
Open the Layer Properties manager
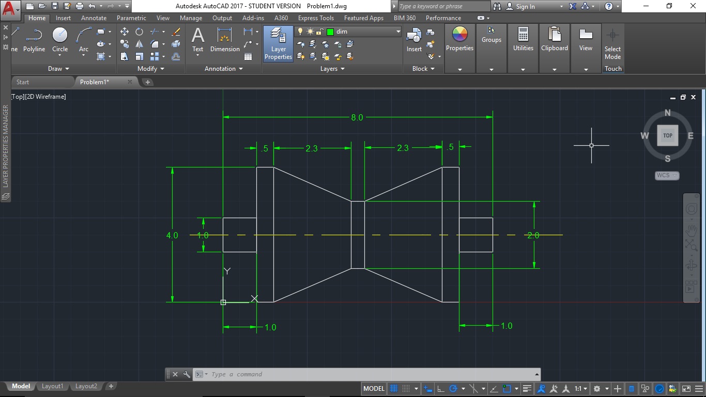pyautogui.click(x=278, y=44)
